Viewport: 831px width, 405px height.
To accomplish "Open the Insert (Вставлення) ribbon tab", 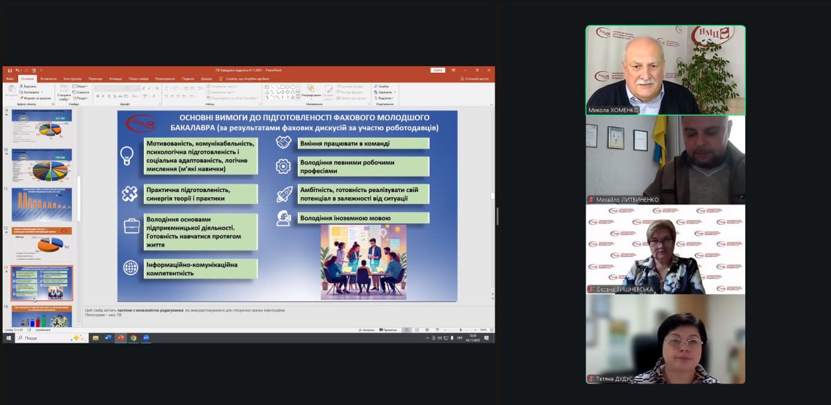I will pyautogui.click(x=48, y=79).
